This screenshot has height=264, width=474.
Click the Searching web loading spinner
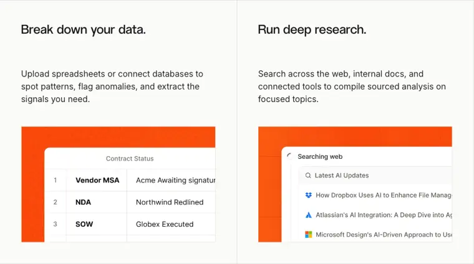[x=289, y=156]
